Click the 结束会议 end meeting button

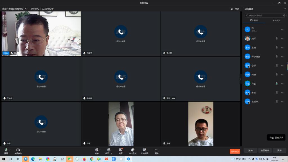click(235, 151)
